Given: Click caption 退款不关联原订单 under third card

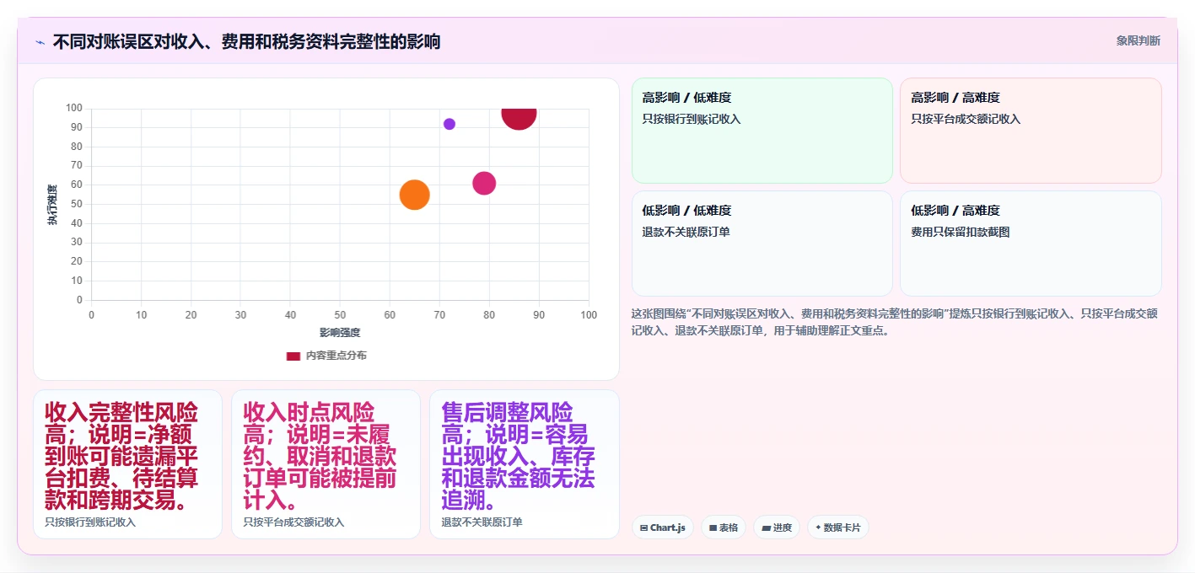Looking at the screenshot, I should coord(482,522).
